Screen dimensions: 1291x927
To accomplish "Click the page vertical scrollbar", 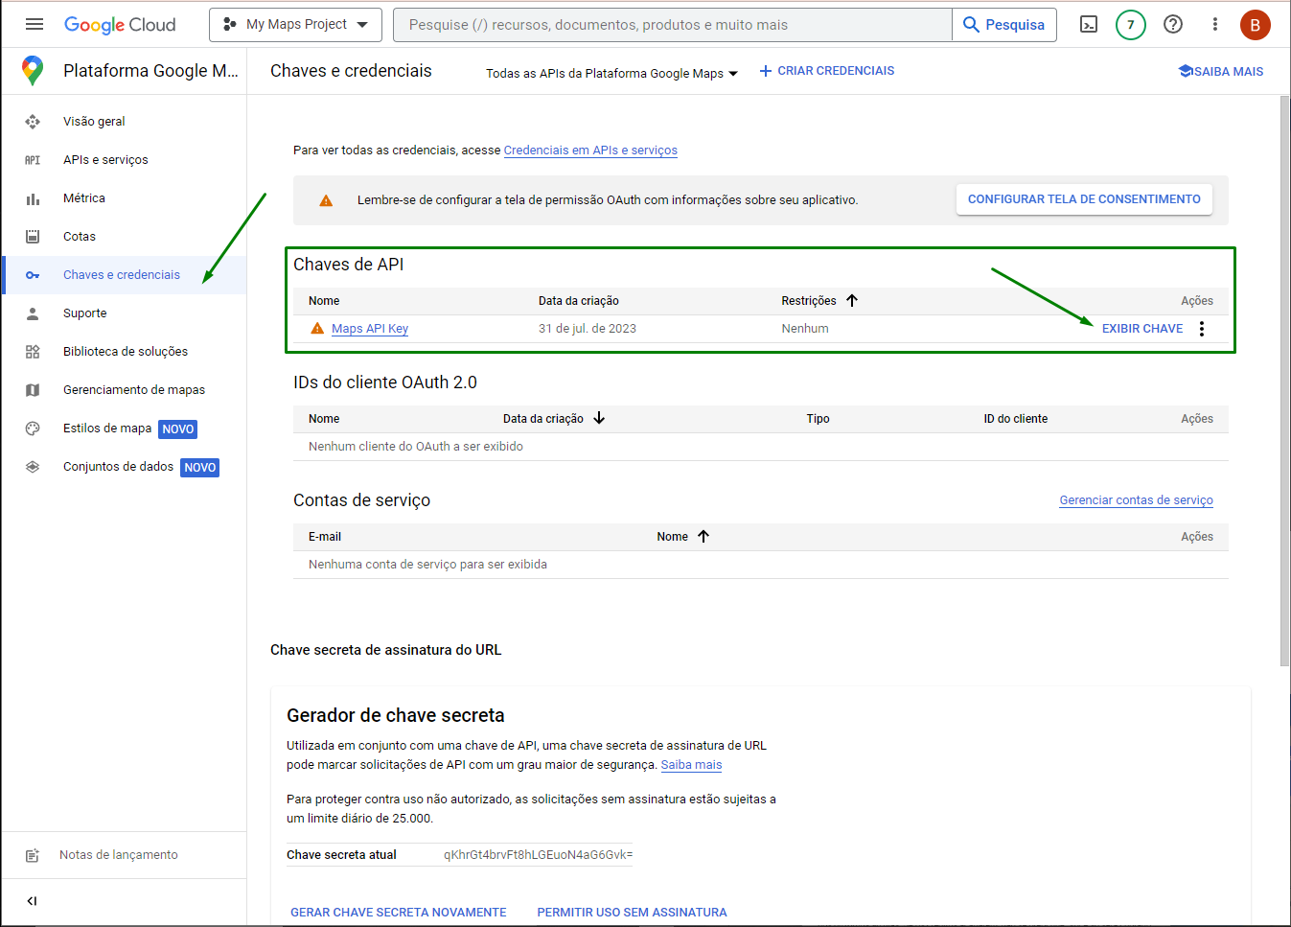I will tap(1284, 381).
